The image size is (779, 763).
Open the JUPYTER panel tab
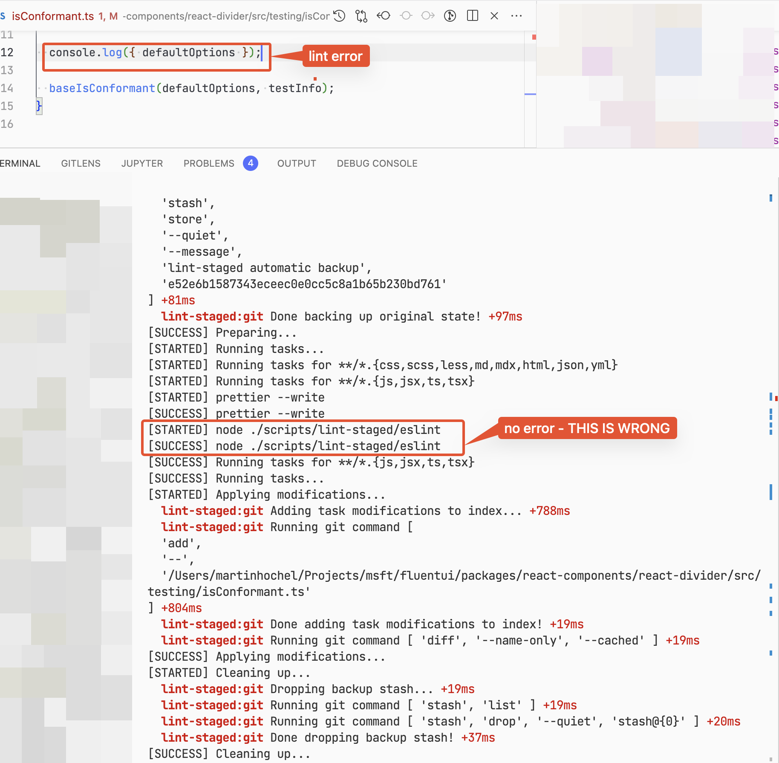[x=142, y=163]
